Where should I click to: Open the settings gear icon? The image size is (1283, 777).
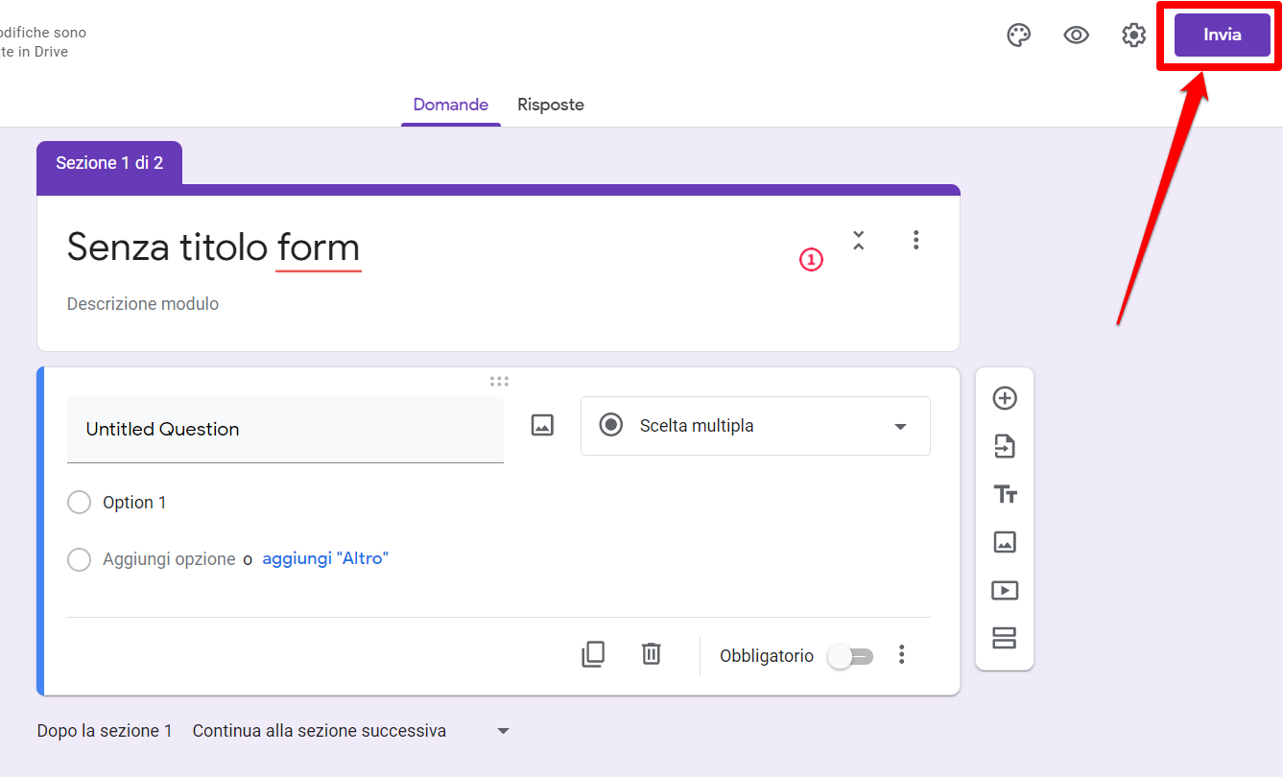[1133, 35]
